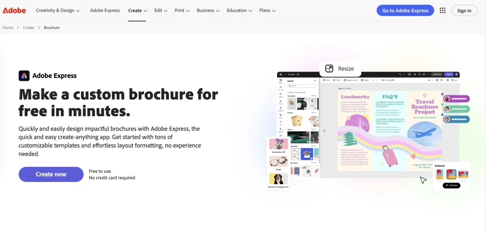Select the Generative fill cat thumbnail

pos(278,144)
